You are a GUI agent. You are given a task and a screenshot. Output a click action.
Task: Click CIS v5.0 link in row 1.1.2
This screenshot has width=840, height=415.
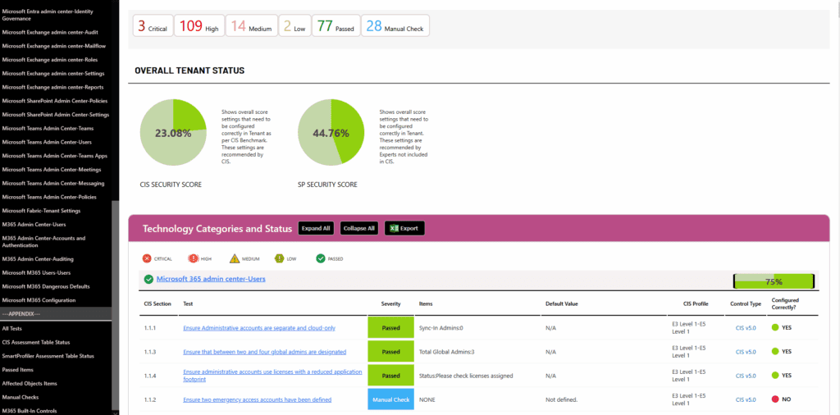[746, 399]
